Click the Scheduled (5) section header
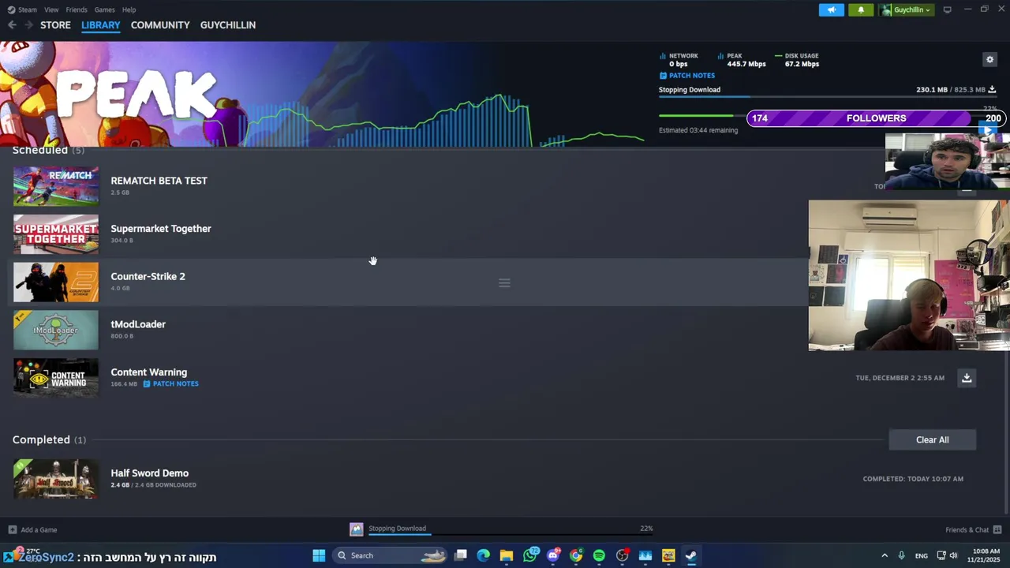 [x=48, y=150]
